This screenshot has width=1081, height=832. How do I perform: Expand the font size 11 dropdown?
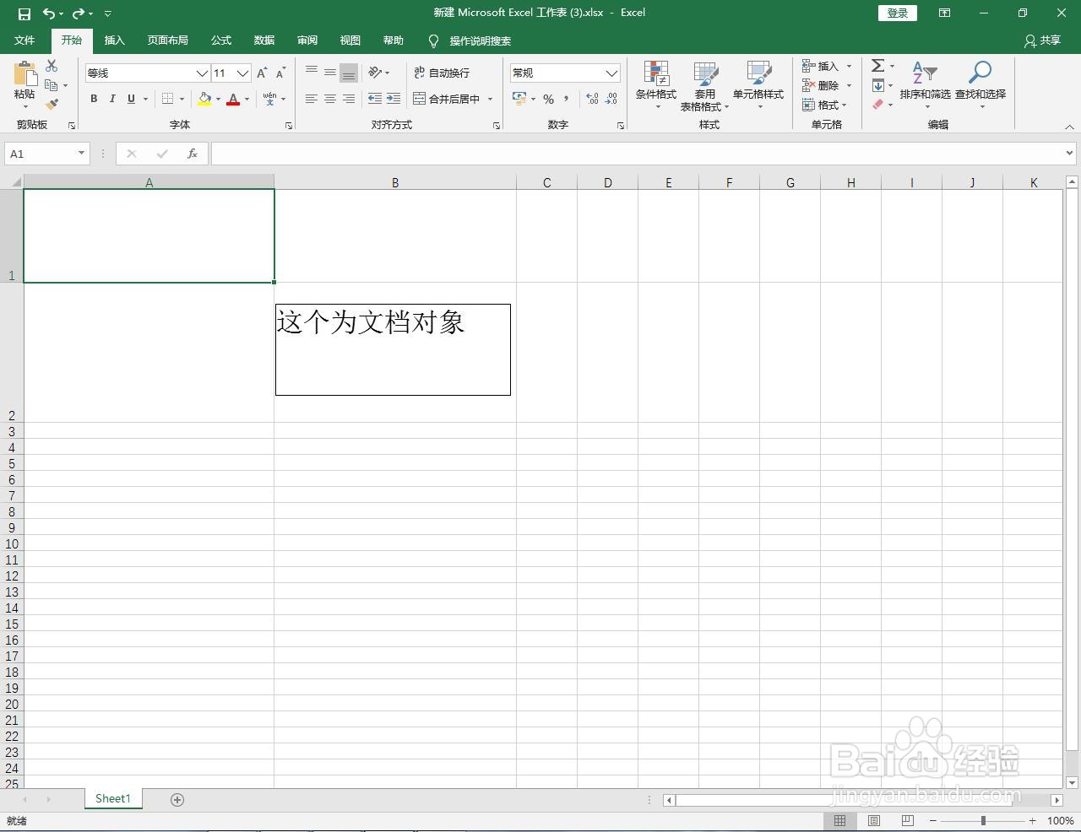[x=242, y=73]
